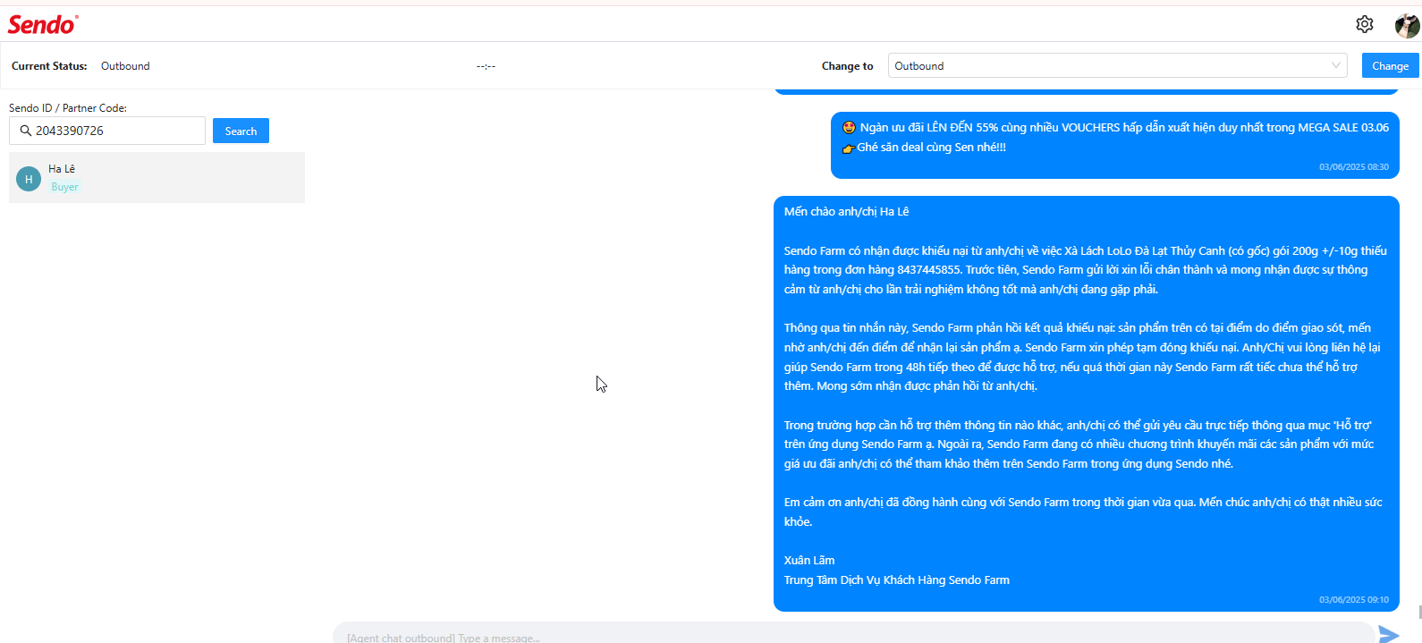Image resolution: width=1422 pixels, height=643 pixels.
Task: Click the Current Status label
Action: click(49, 66)
